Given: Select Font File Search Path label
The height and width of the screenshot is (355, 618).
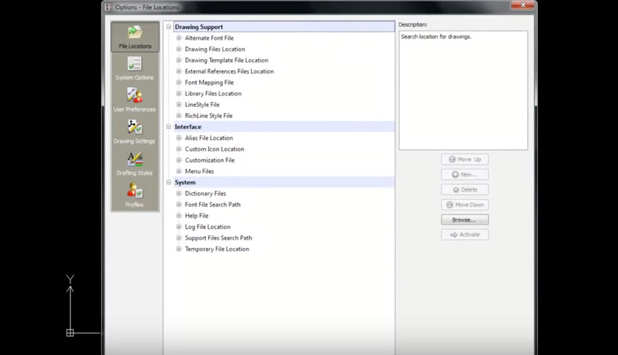Looking at the screenshot, I should 213,205.
